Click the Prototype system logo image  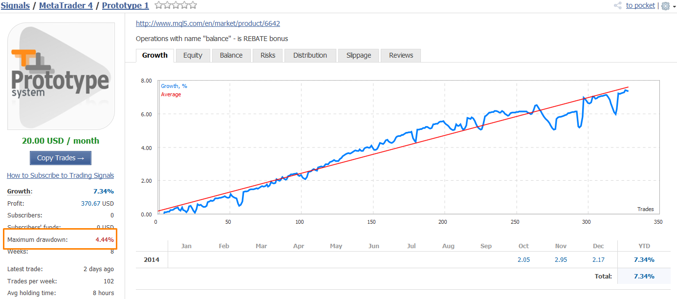coord(61,76)
